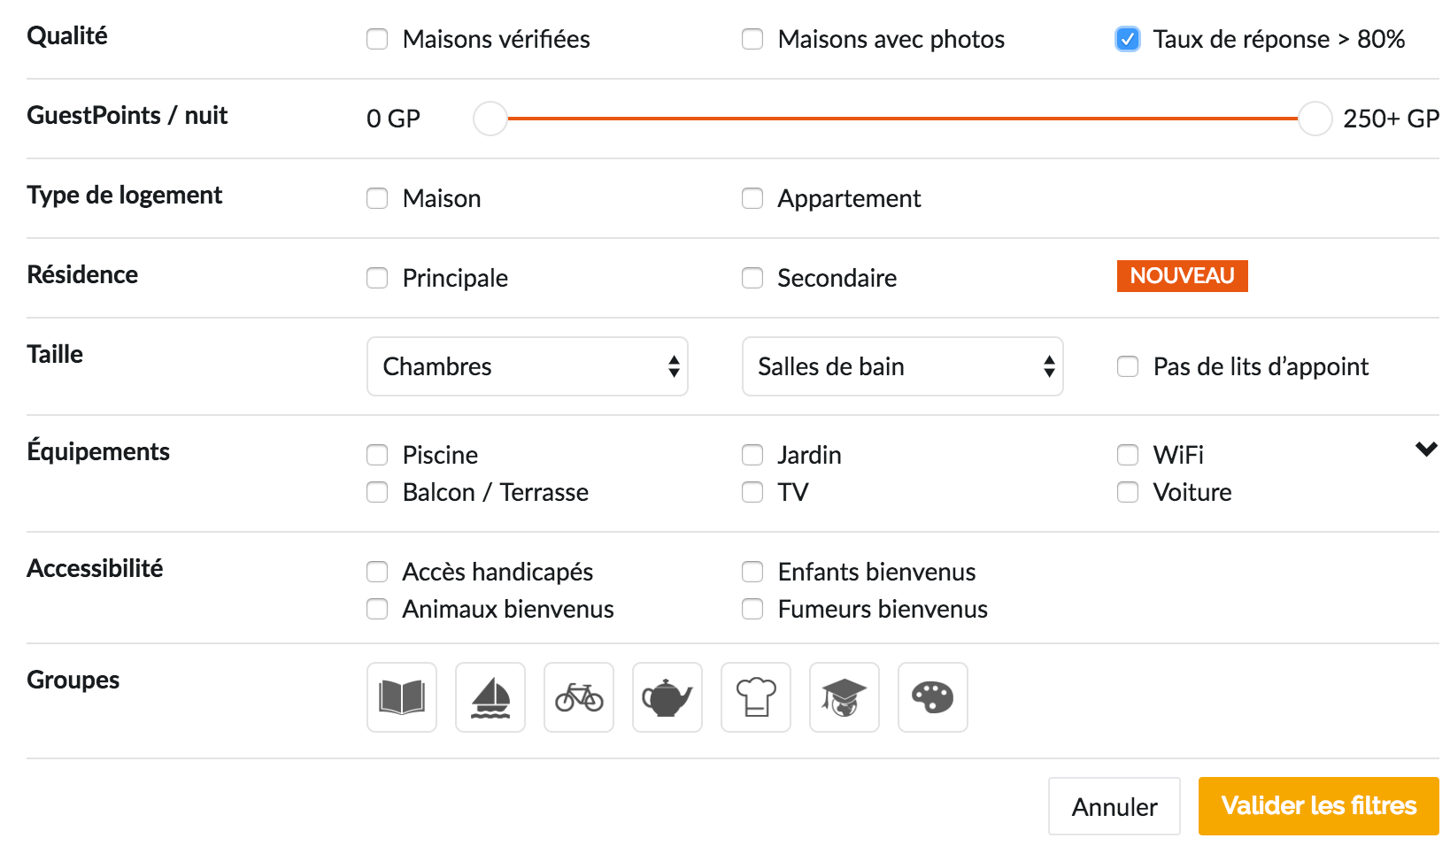Click the Annuler button

(x=1114, y=806)
